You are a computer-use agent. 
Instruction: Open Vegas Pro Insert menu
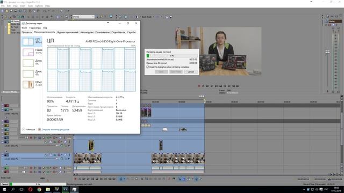(23, 6)
